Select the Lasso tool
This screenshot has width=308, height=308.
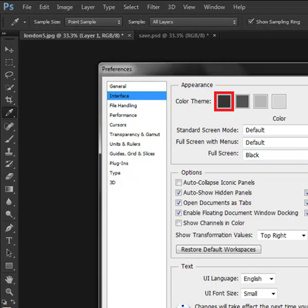tap(9, 75)
